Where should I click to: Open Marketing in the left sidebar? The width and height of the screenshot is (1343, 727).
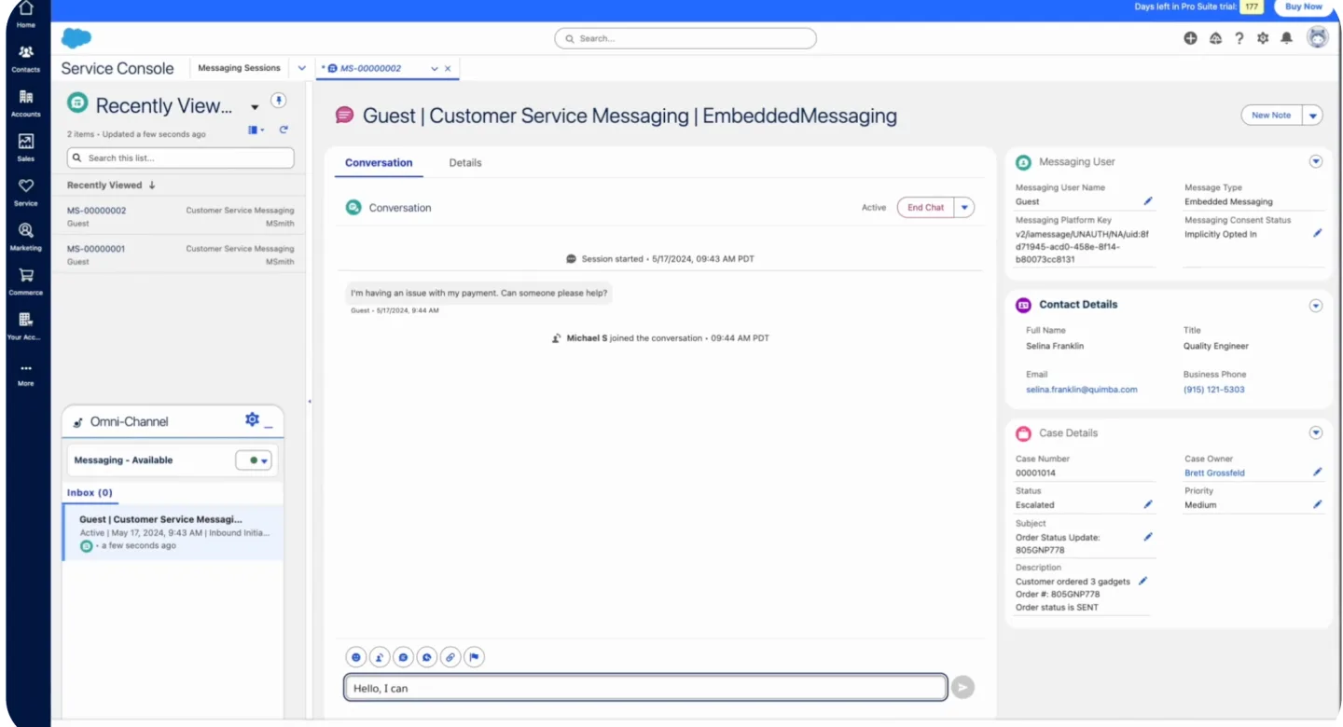pos(26,237)
